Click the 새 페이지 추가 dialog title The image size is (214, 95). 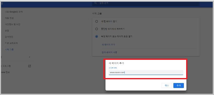click(116, 63)
